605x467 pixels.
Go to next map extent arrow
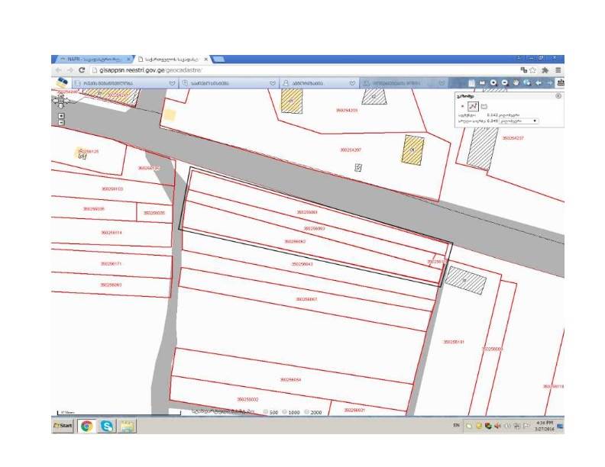[549, 83]
